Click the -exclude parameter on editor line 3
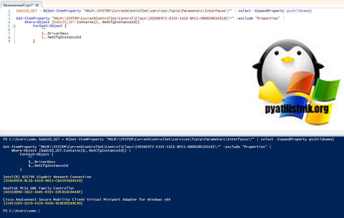344x218 pixels. (244, 18)
